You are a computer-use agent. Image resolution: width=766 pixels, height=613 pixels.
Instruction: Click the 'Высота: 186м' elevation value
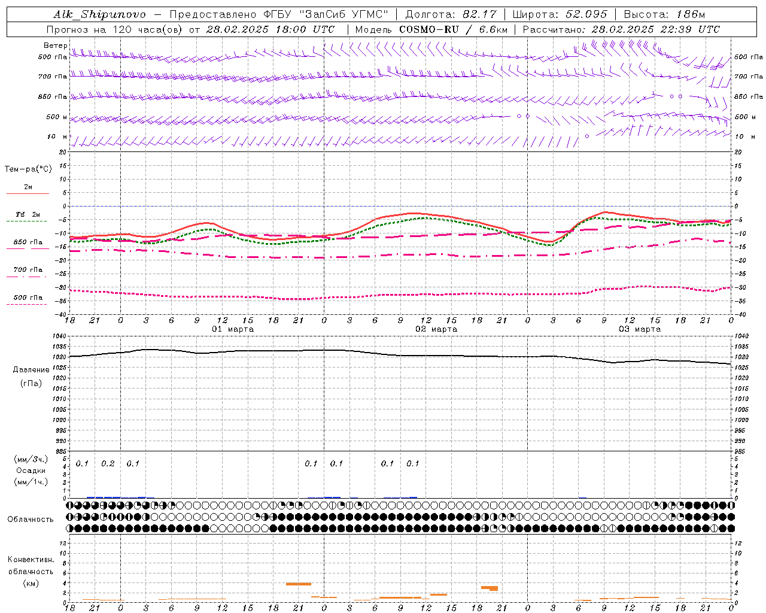pos(665,14)
